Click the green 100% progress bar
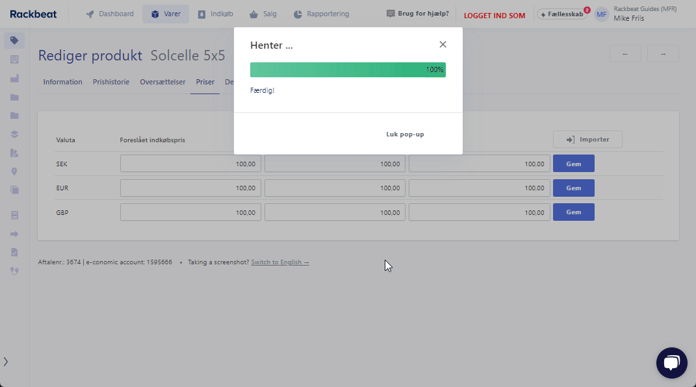696x387 pixels. tap(348, 70)
